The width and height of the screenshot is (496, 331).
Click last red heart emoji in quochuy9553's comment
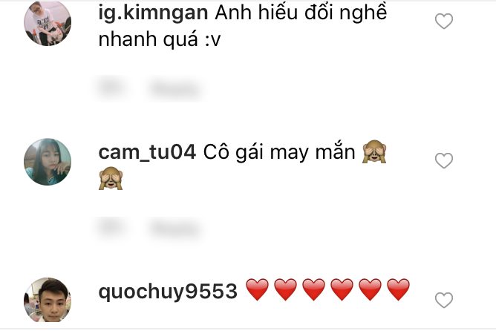[398, 289]
